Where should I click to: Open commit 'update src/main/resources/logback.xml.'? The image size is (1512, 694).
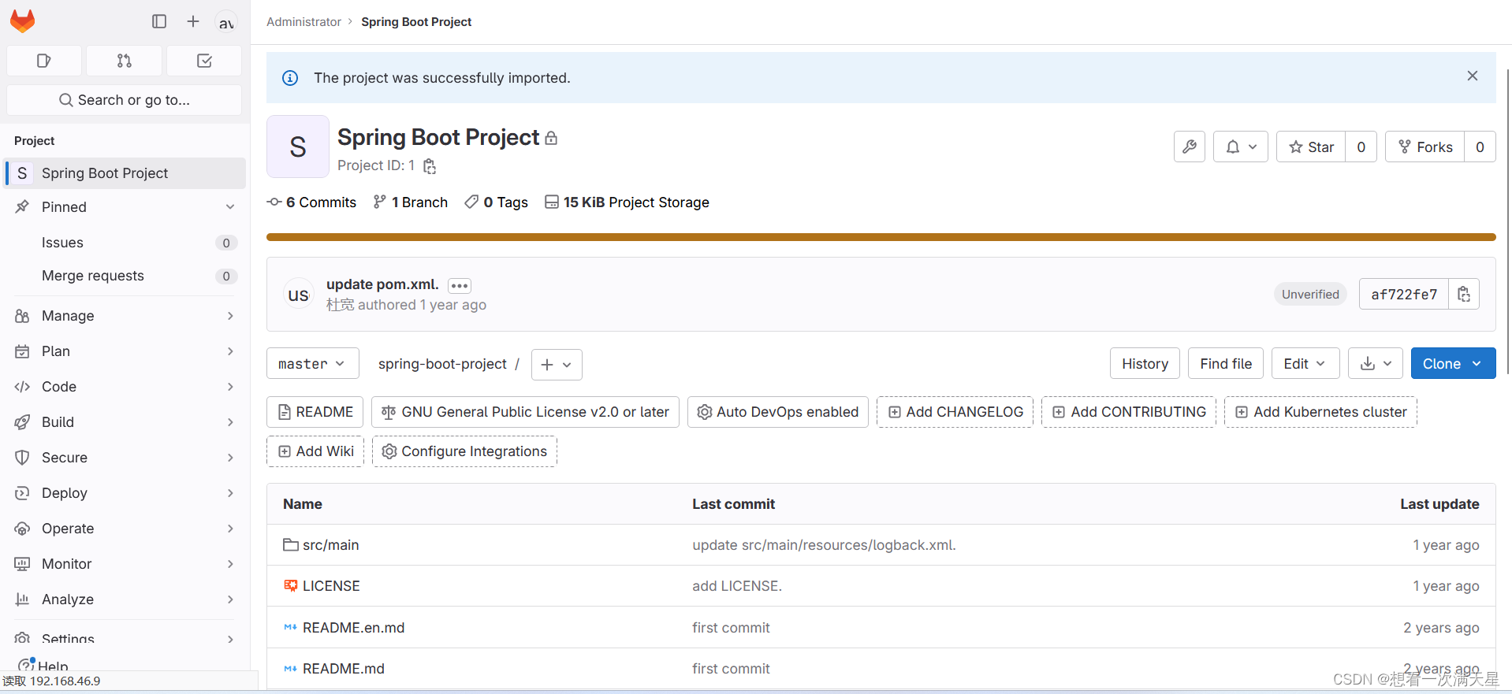tap(824, 545)
